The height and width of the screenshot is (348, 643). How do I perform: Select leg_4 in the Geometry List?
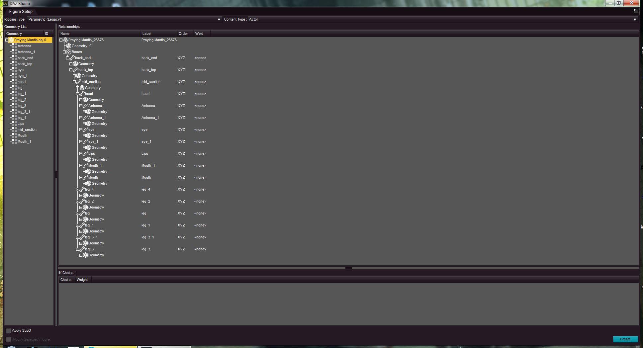point(22,118)
